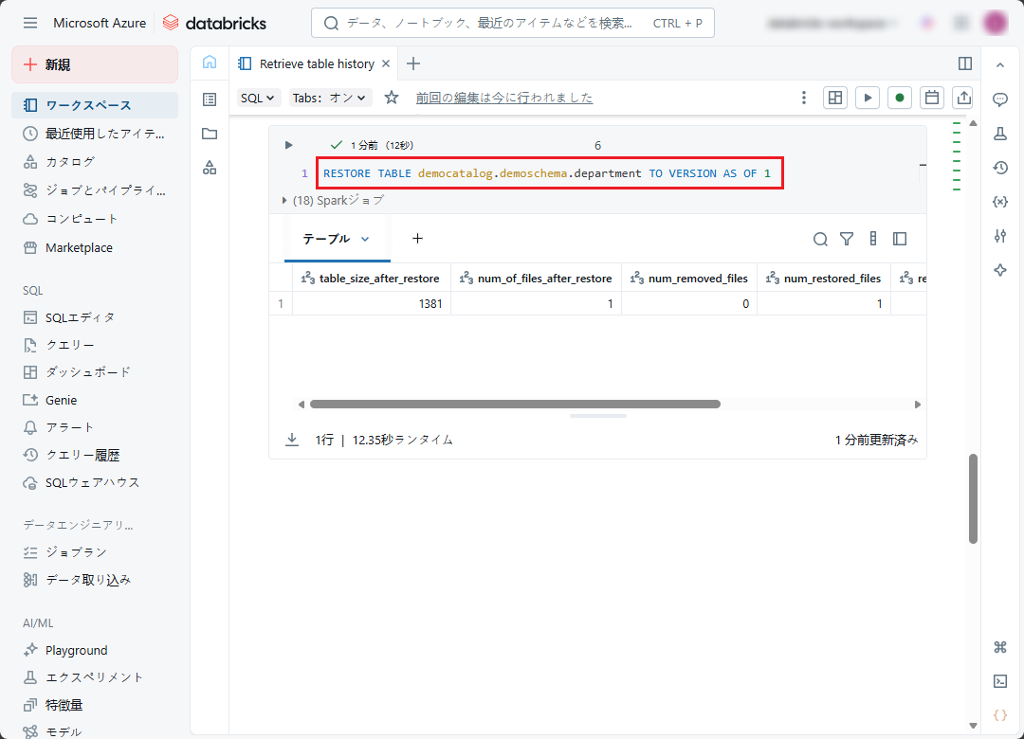Favorite this notebook with the star icon
Viewport: 1024px width, 739px height.
392,98
